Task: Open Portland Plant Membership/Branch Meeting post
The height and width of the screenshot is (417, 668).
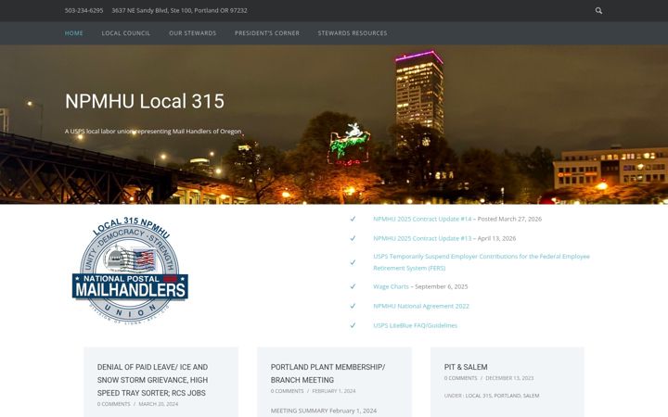Action: (x=328, y=373)
